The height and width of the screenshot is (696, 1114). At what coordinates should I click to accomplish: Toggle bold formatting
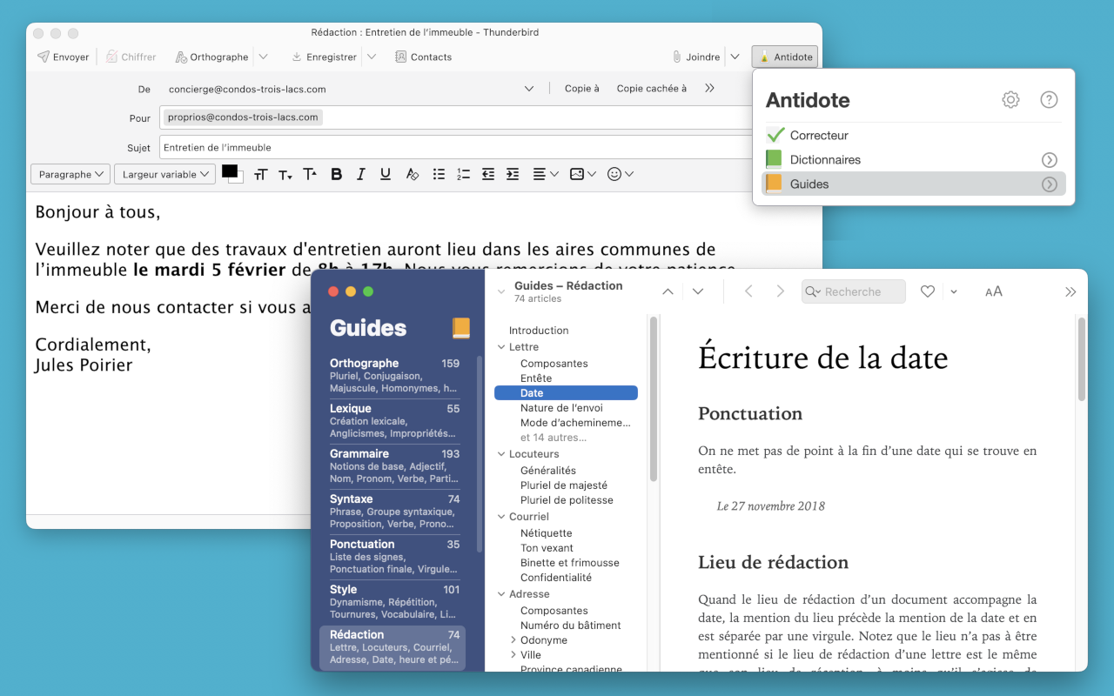[x=336, y=175]
